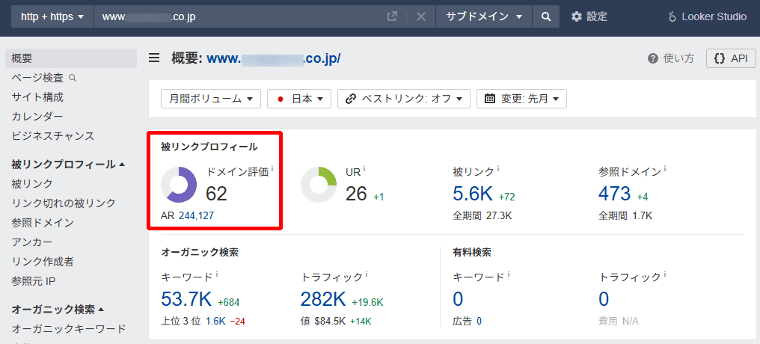The height and width of the screenshot is (344, 760).
Task: Click info icon beside organic キーワード
Action: pos(217,274)
